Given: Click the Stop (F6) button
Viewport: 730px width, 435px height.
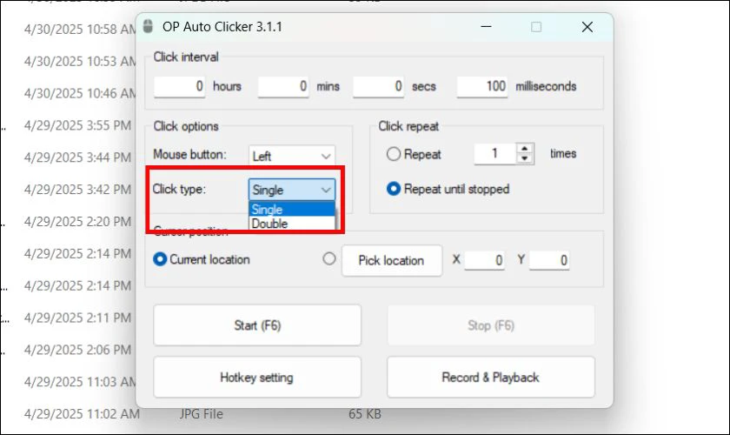Looking at the screenshot, I should [x=491, y=325].
